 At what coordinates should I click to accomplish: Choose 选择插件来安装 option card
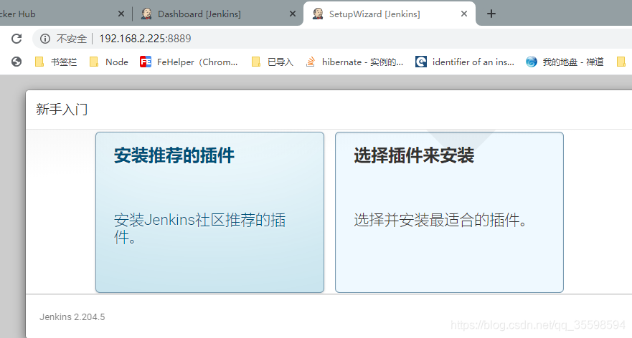point(449,212)
